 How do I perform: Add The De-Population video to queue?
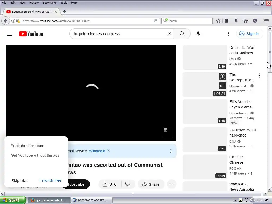pos(223,85)
